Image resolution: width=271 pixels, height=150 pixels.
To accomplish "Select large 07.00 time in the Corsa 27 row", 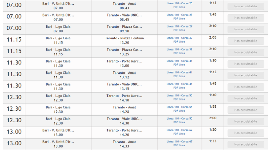I will pyautogui.click(x=14, y=28).
